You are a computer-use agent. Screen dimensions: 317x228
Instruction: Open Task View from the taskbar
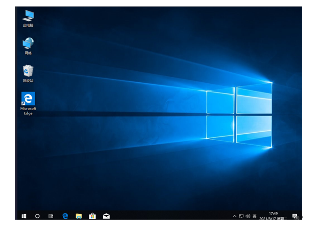(51, 216)
